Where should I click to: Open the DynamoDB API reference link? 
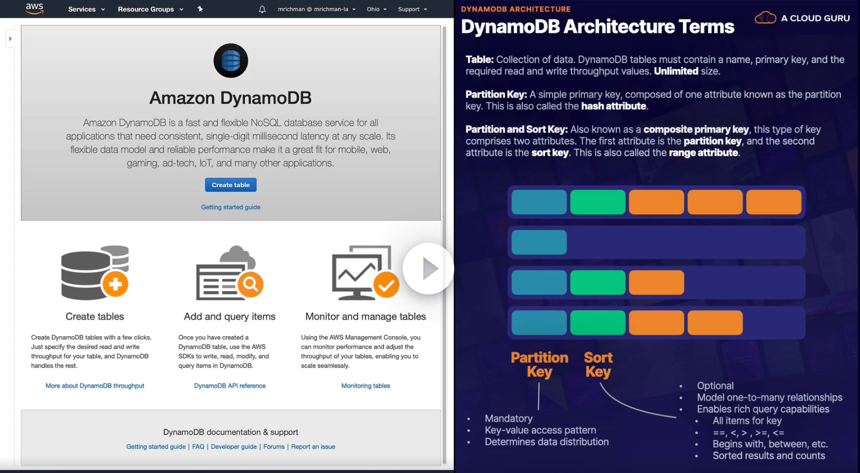(230, 385)
